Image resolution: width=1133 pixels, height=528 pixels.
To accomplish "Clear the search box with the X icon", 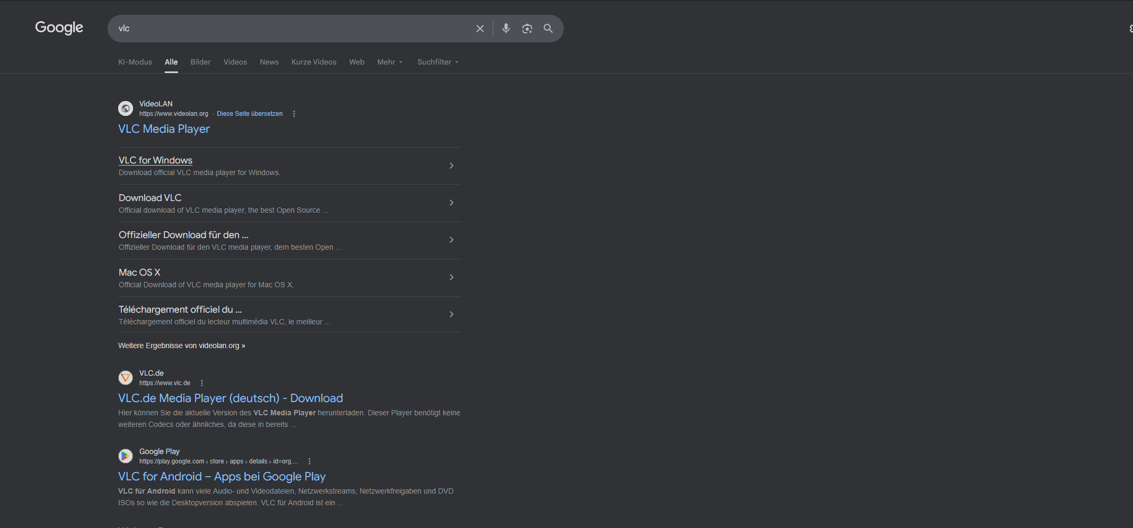I will click(x=480, y=29).
